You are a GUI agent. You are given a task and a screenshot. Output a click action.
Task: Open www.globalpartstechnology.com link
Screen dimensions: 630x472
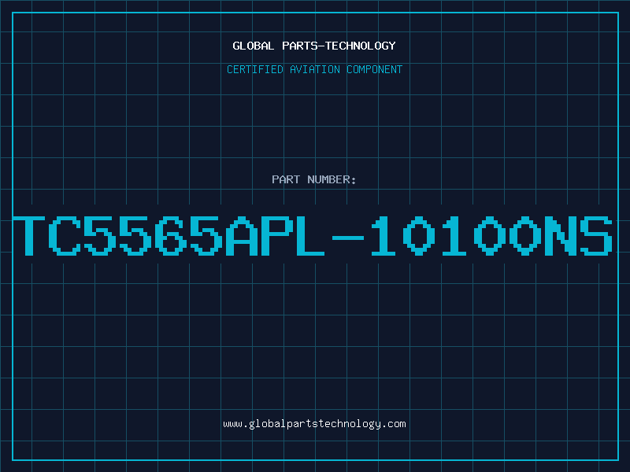pos(314,424)
